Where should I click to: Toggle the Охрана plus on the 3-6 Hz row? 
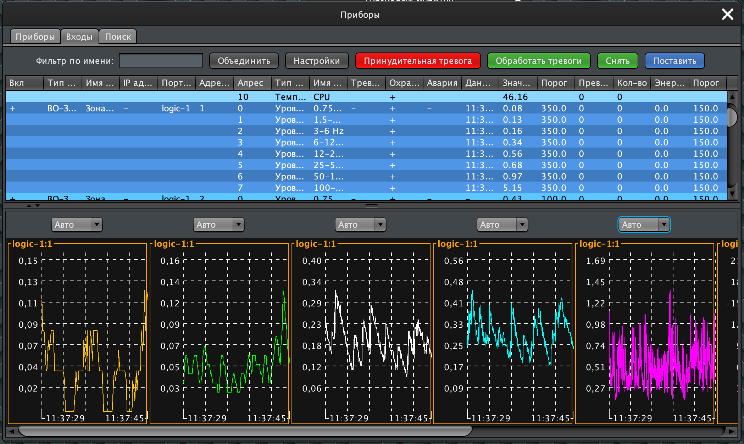[393, 131]
